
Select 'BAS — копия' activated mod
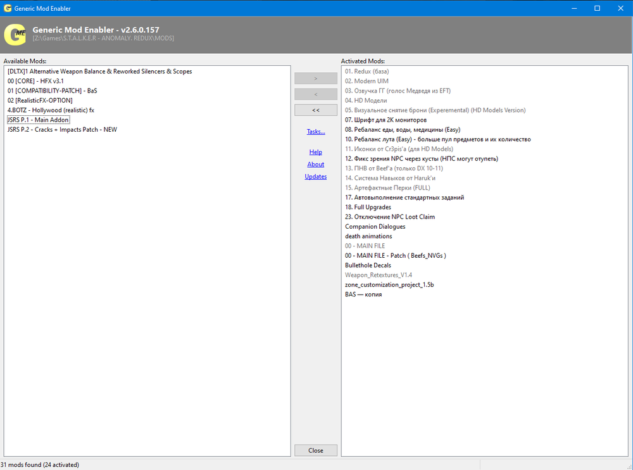point(363,295)
